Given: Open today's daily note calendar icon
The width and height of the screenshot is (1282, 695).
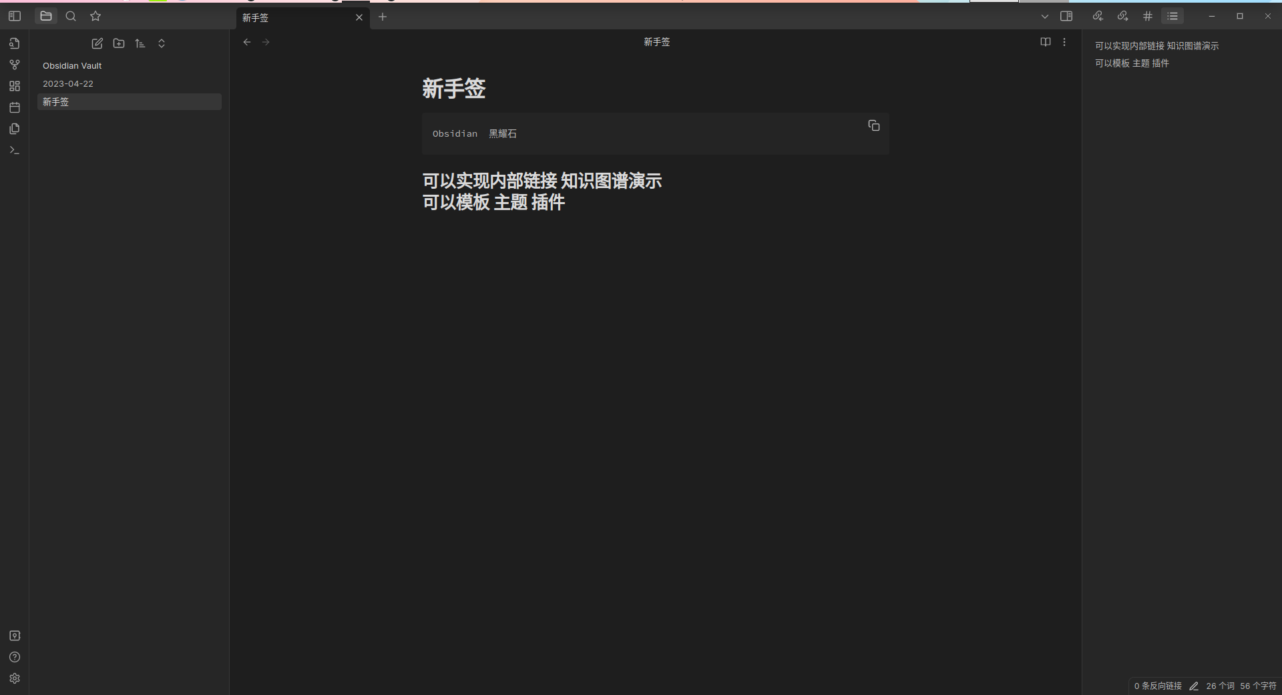Looking at the screenshot, I should click(15, 107).
